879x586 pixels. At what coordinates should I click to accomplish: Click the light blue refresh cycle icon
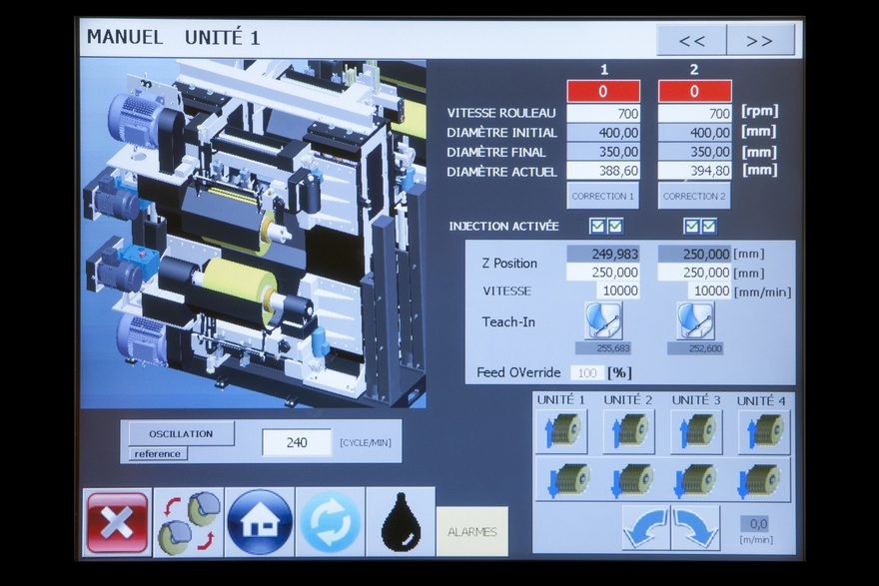(330, 522)
